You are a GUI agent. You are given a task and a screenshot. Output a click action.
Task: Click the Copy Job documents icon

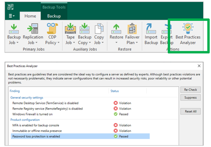[x=99, y=28]
